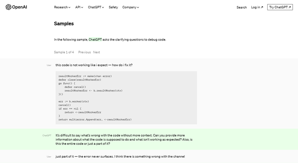Screen dimensions: 298x163
Task: Go to the Previous sample
Action: pos(84,52)
